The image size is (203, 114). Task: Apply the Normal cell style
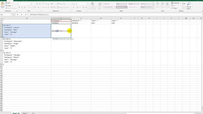(x=109, y=4)
